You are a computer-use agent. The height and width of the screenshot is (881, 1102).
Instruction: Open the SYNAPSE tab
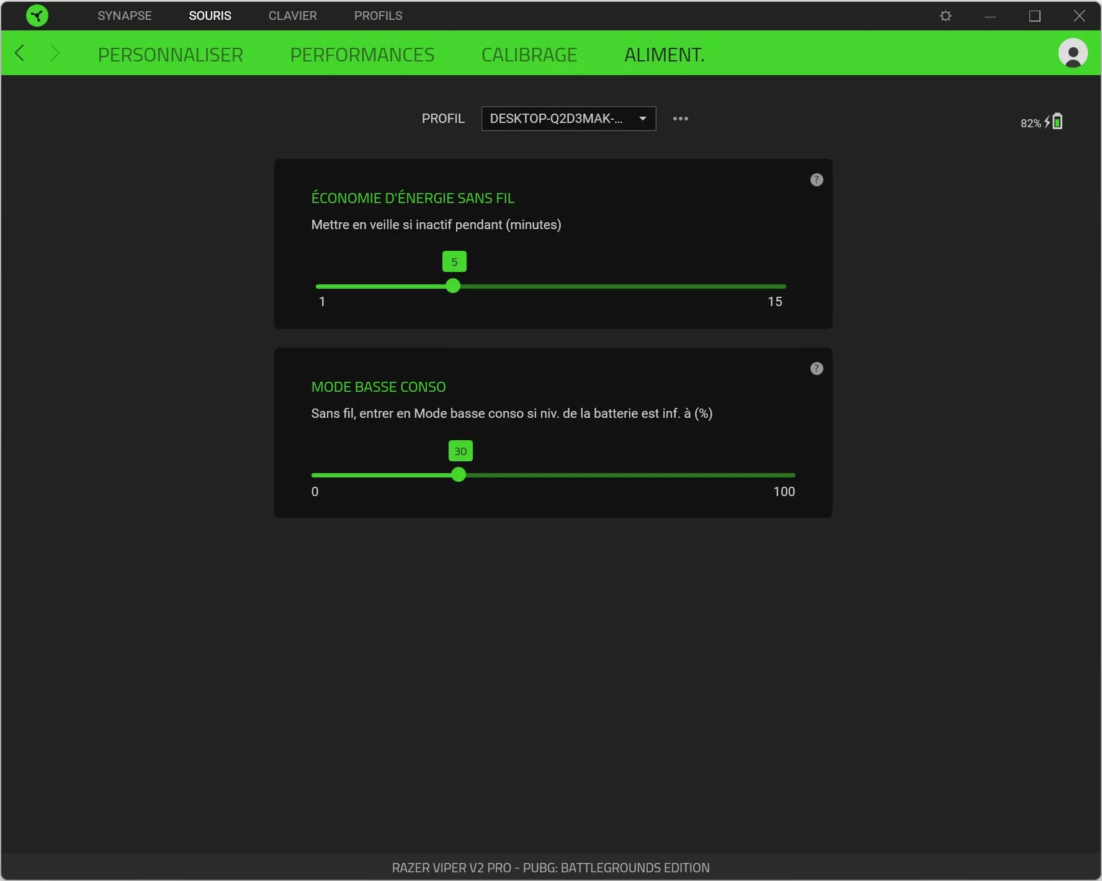[124, 16]
